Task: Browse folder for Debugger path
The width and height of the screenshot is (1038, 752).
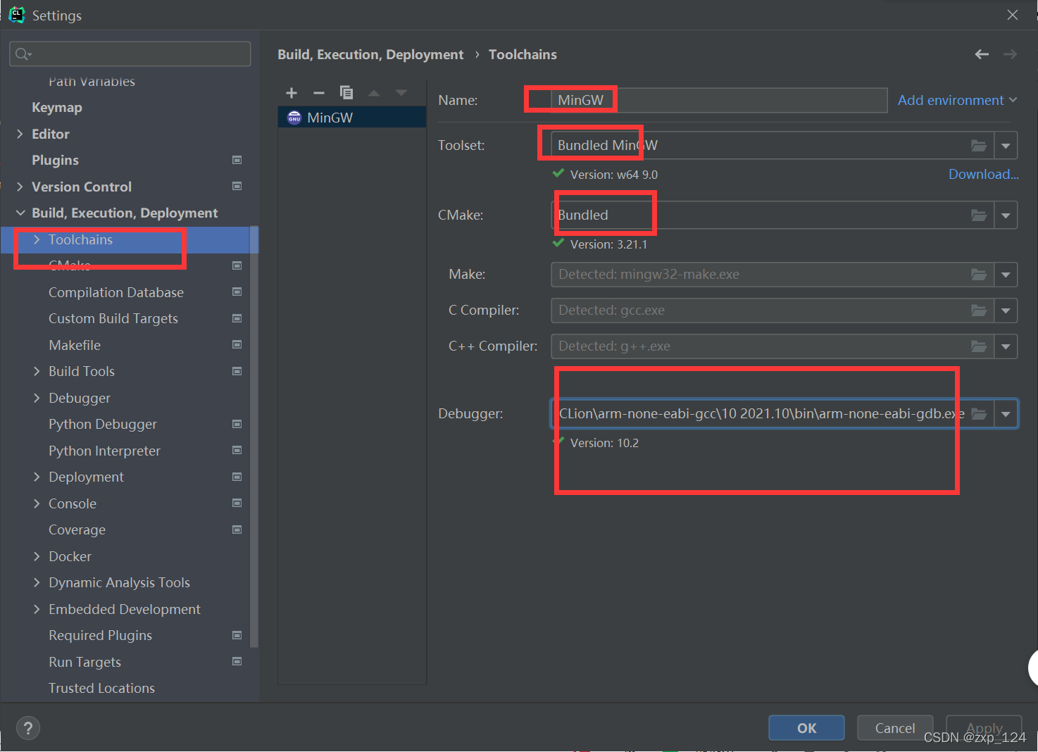Action: click(979, 414)
